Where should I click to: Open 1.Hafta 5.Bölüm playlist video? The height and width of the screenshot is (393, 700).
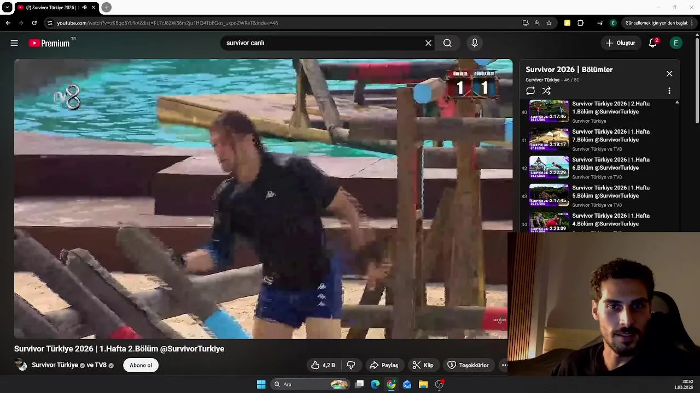(x=599, y=196)
